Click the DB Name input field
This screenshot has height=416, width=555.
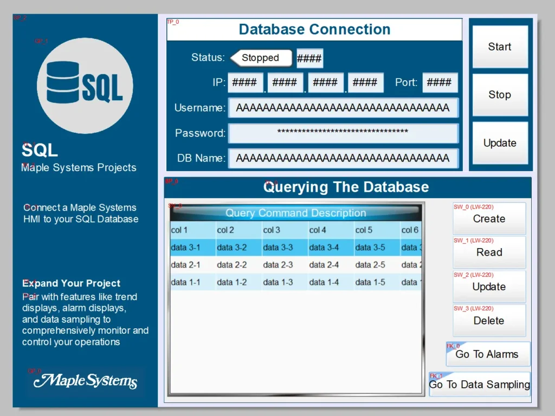click(343, 159)
